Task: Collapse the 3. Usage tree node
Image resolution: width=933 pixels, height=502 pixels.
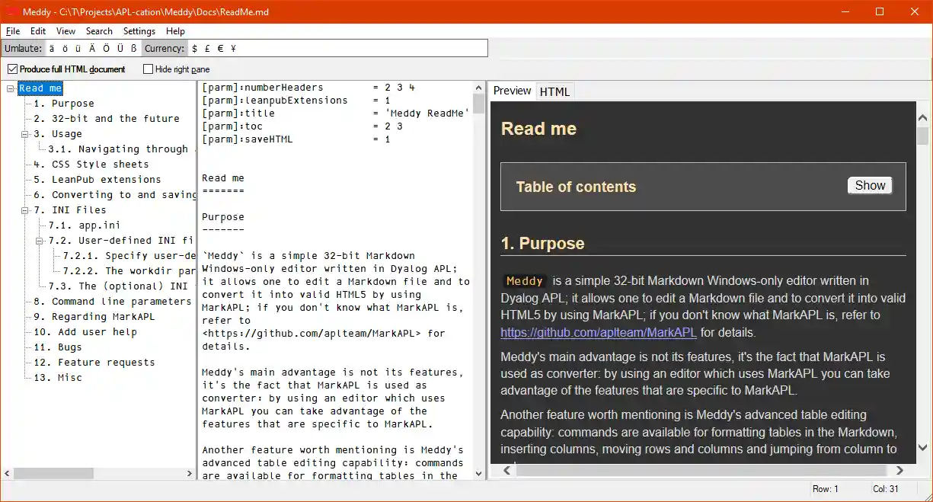Action: click(25, 134)
